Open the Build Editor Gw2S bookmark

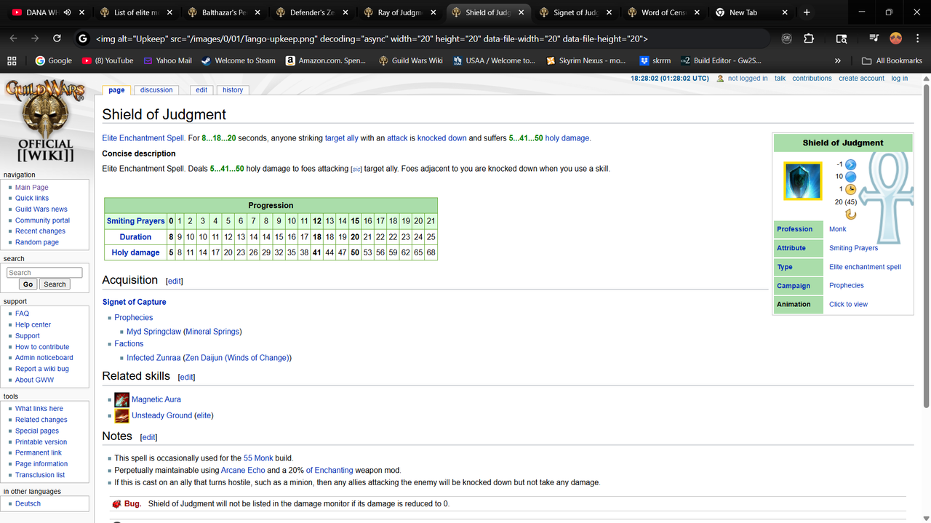722,60
